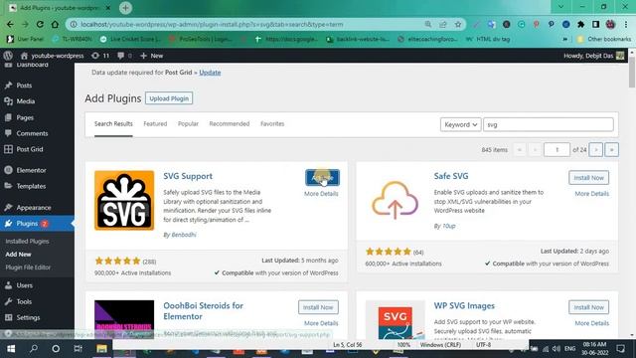
Task: Open Post Grid in sidebar
Action: pyautogui.click(x=30, y=149)
